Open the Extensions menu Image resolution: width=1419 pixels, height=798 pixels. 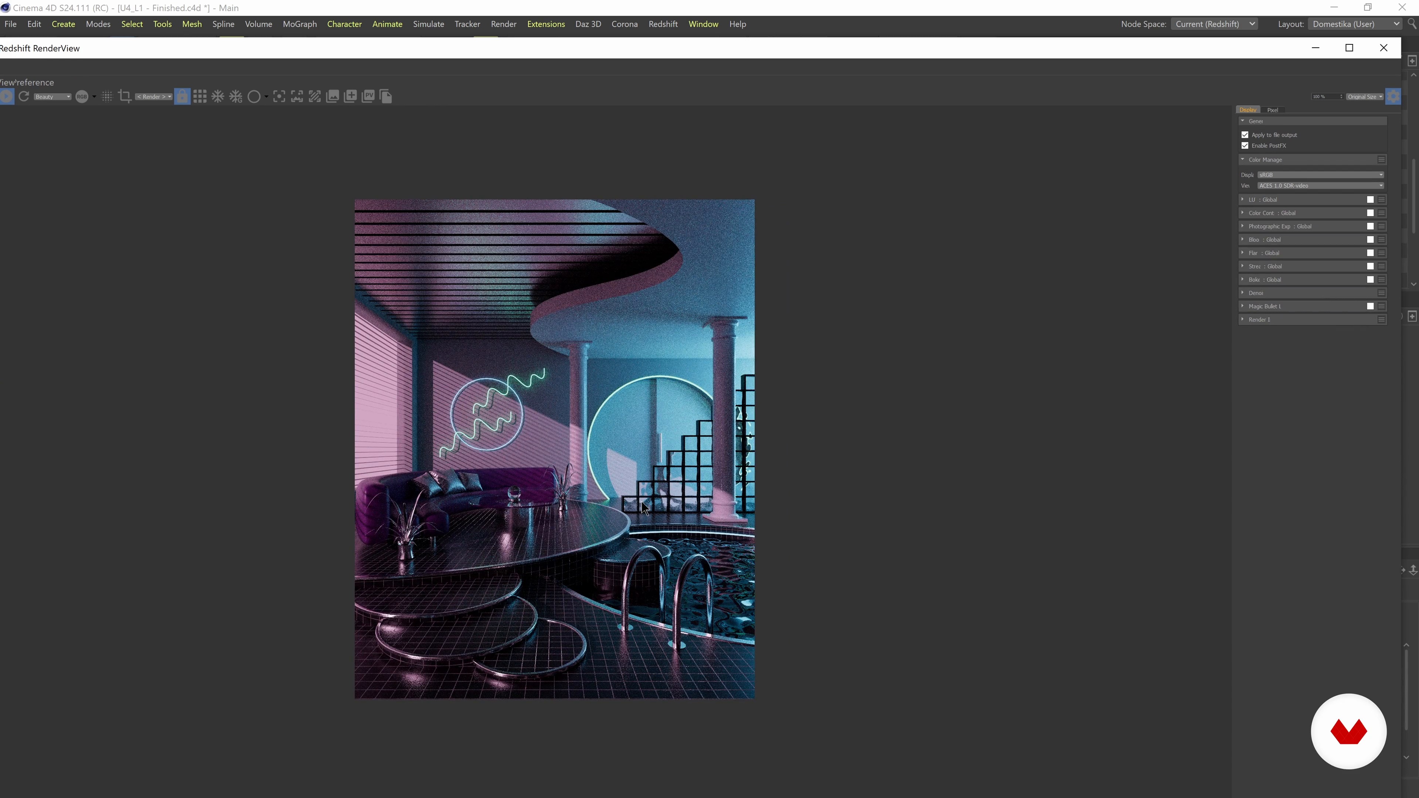[x=546, y=24]
